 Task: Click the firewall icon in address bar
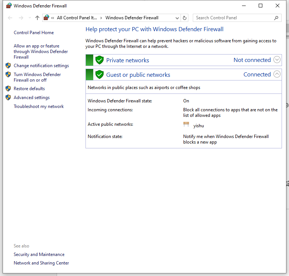coord(46,17)
